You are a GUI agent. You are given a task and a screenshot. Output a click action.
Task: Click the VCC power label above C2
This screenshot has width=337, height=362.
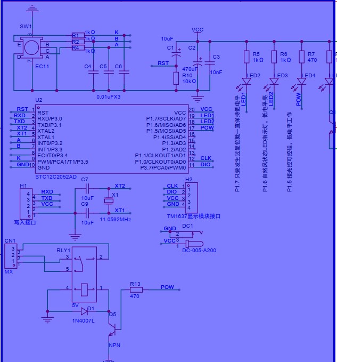[198, 29]
